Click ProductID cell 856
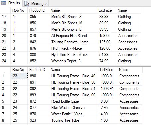The height and width of the screenshot is (125, 151). click(38, 23)
